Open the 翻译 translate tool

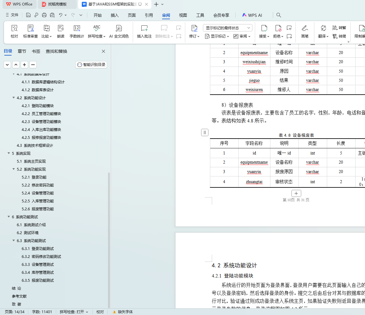coord(323,31)
